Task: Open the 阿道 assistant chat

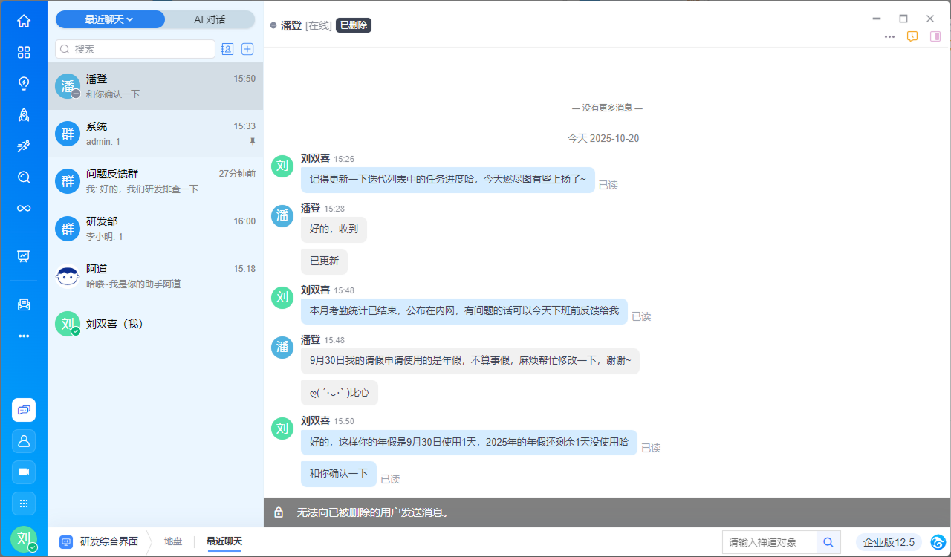Action: [x=155, y=276]
